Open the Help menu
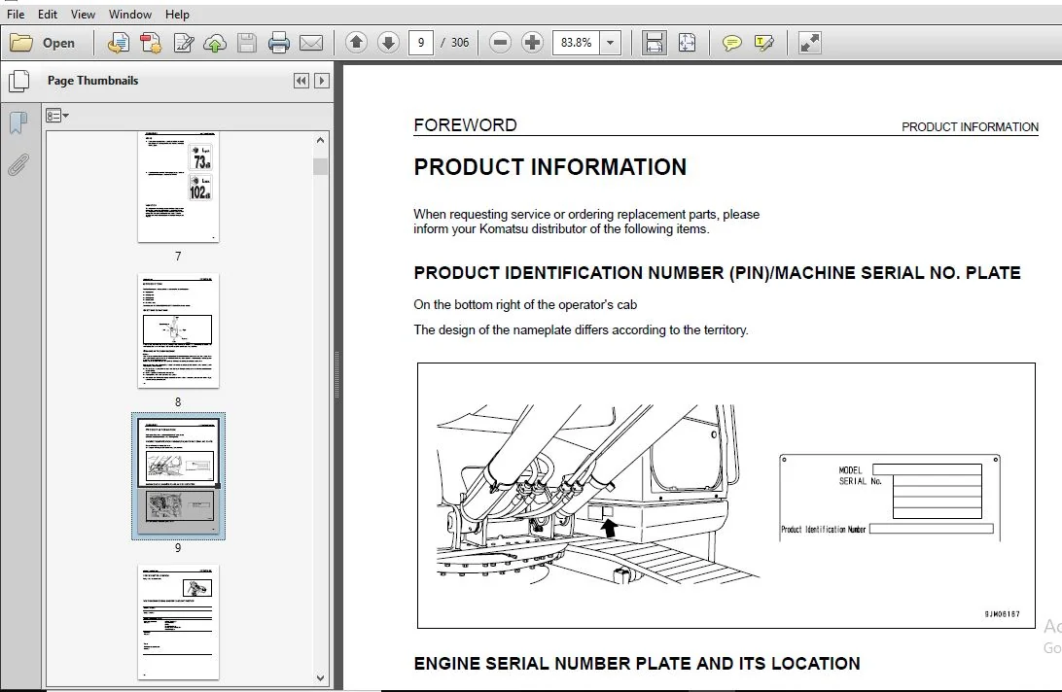 [x=177, y=15]
